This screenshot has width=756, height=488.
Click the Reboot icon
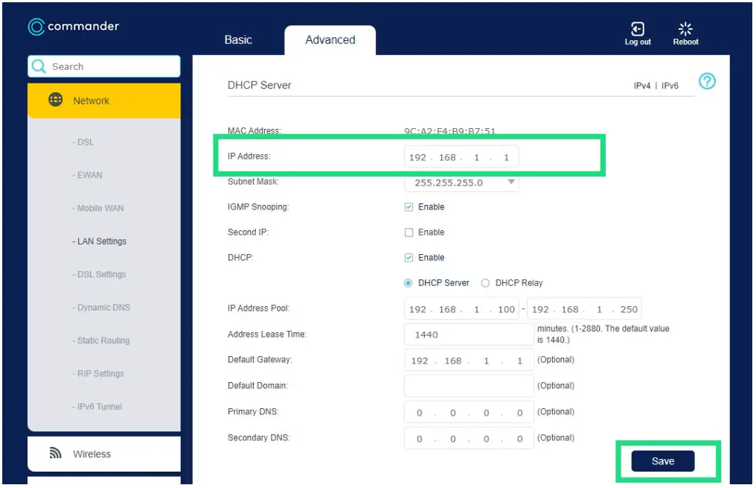coord(685,28)
